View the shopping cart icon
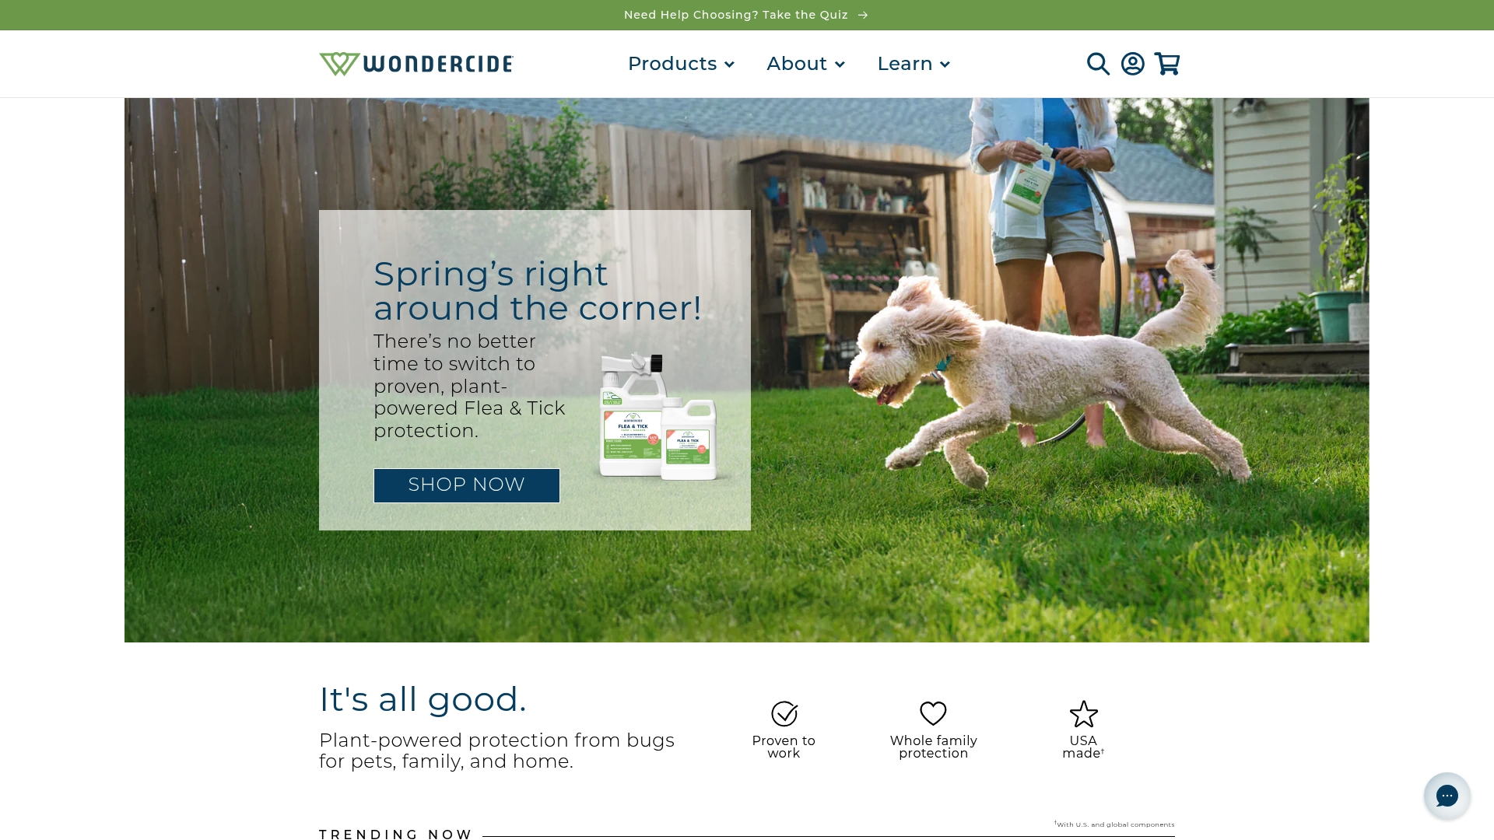 click(1166, 64)
